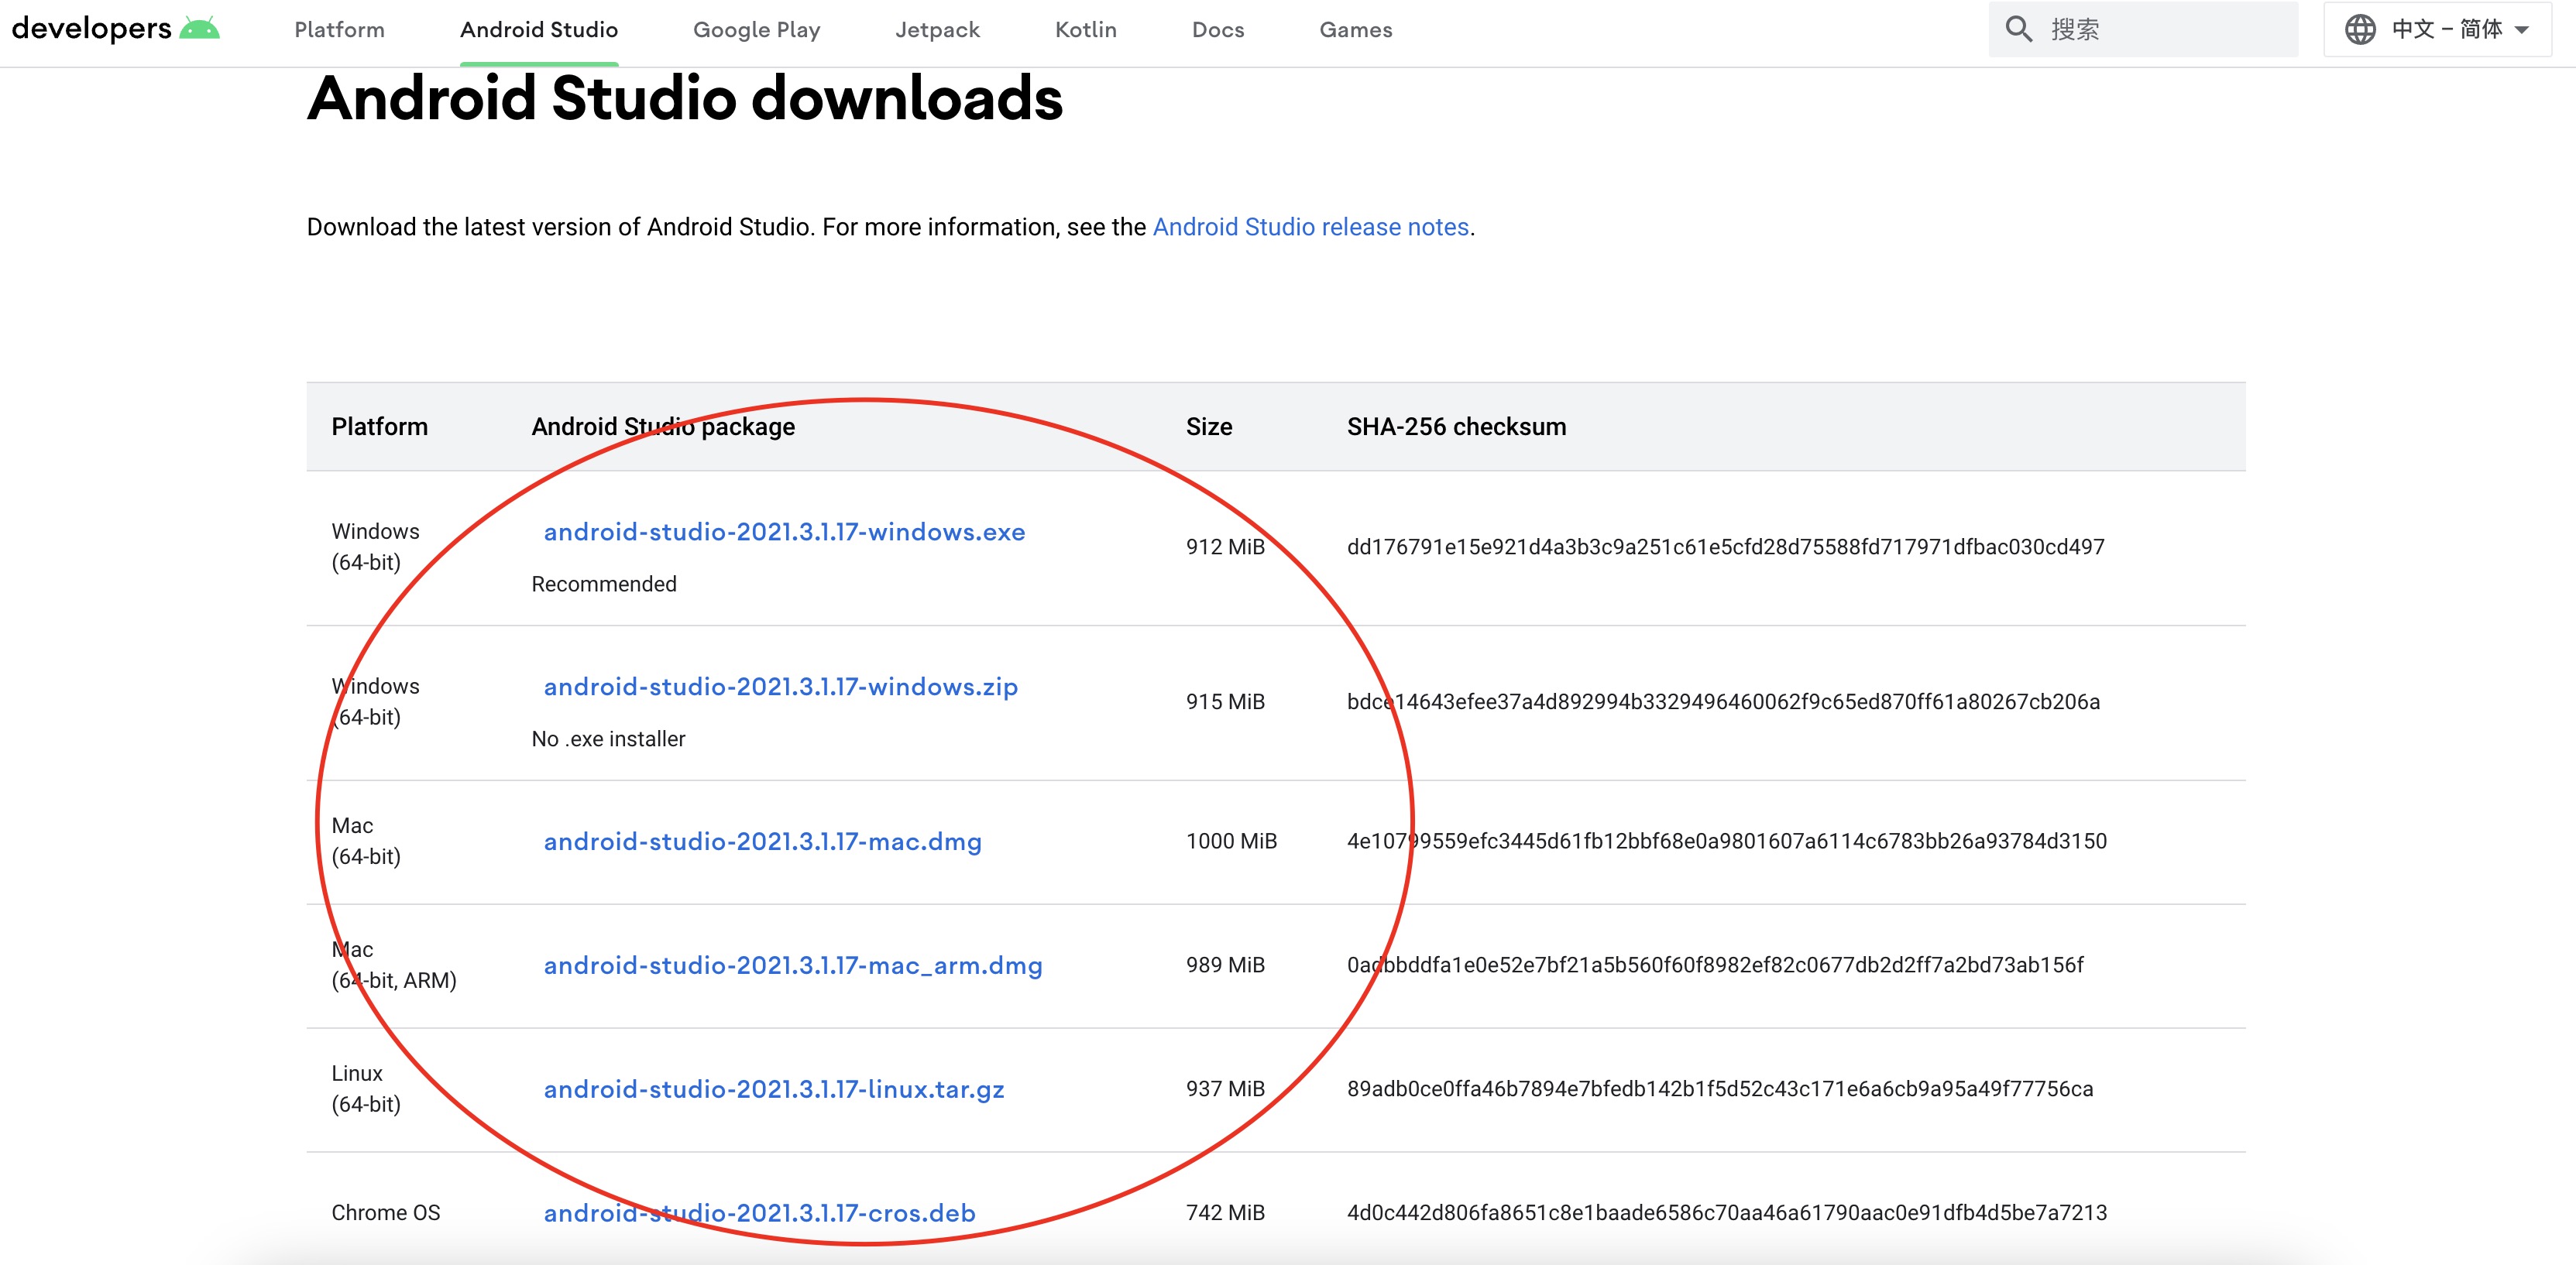This screenshot has height=1265, width=2576.
Task: Download android-studio-2021.3.1.17-linux.tar.gz
Action: [773, 1089]
